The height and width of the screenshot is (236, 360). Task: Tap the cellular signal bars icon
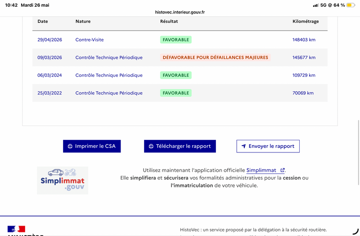click(x=316, y=5)
